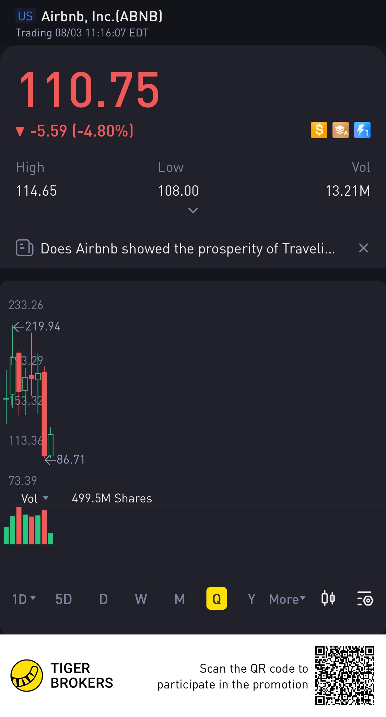Screen dimensions: 386x717
Task: Tap the QR code image
Action: [344, 676]
